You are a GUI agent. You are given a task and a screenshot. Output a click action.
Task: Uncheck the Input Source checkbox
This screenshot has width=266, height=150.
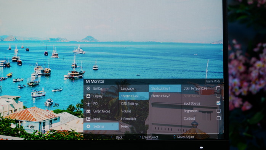point(218,103)
